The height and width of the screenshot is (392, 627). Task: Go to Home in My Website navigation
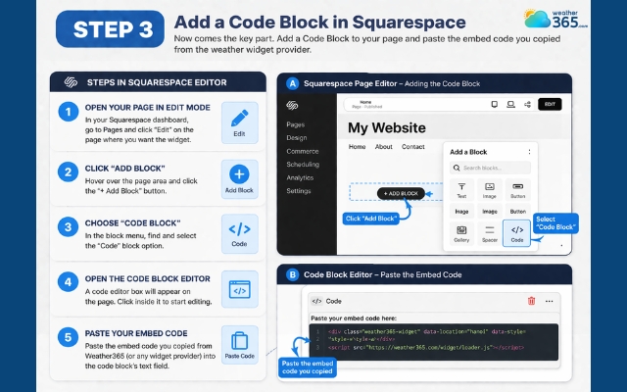[357, 147]
